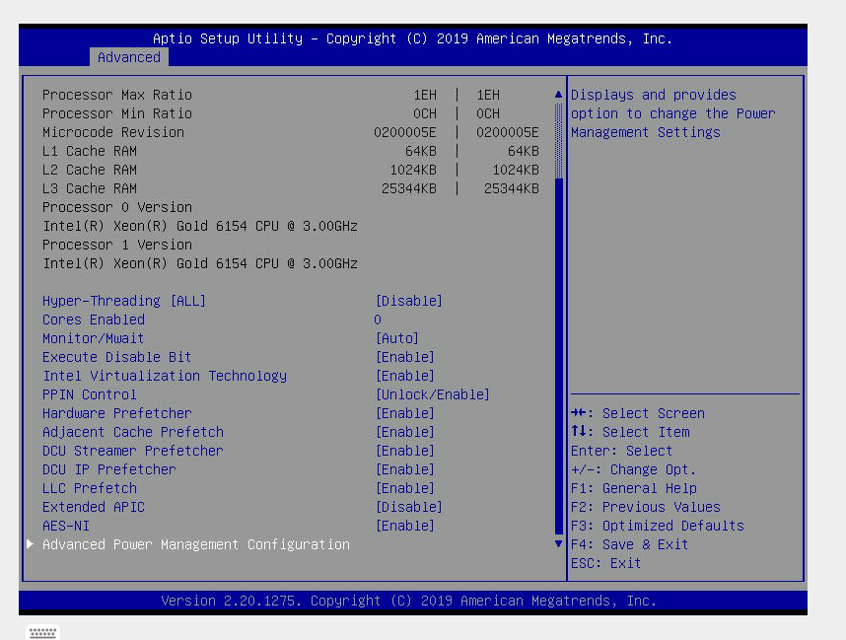Toggle LLC Prefetch [Enable] value
The image size is (846, 640).
click(405, 488)
